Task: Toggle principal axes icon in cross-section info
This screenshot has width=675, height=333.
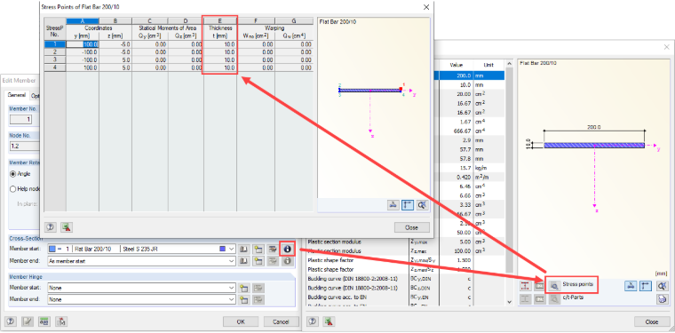Action: click(x=631, y=285)
